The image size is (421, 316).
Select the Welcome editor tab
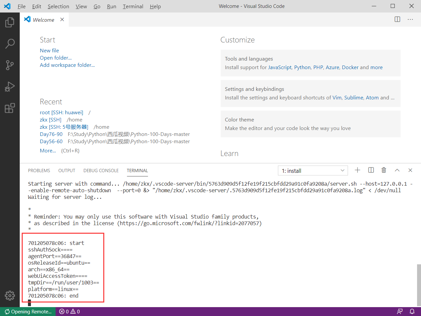(x=44, y=20)
